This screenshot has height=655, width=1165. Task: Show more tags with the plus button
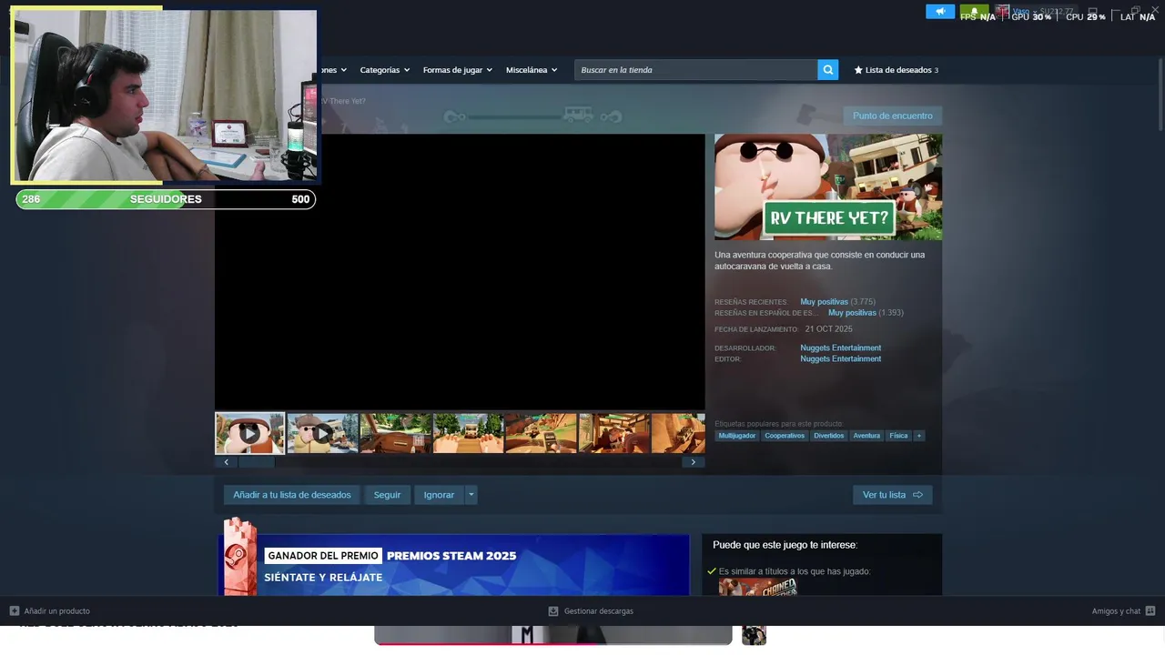[919, 436]
